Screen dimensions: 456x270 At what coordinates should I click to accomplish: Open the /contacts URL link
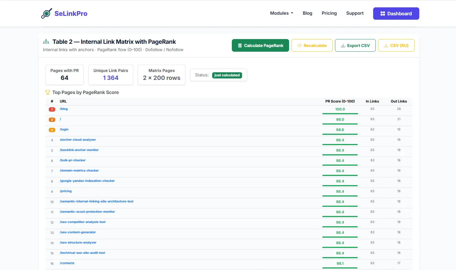pyautogui.click(x=67, y=263)
